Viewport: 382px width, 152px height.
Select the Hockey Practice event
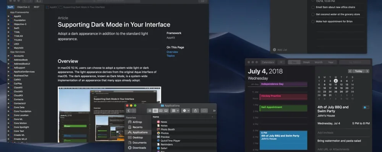(x=283, y=97)
